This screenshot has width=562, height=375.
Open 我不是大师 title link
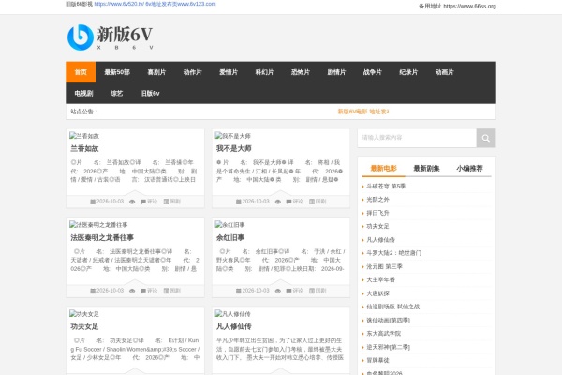tap(233, 148)
